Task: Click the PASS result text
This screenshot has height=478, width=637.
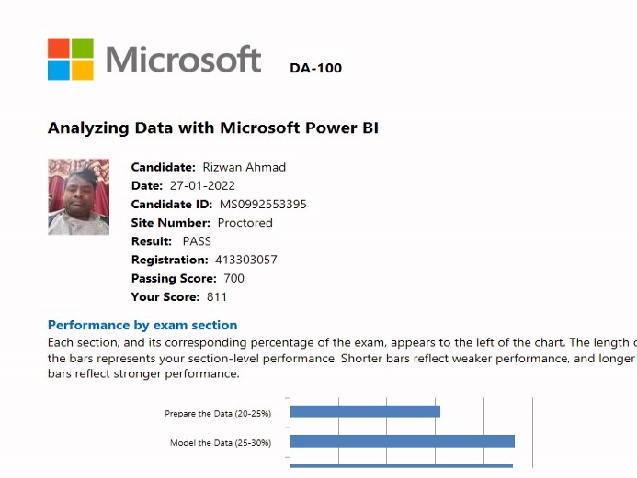Action: coord(197,241)
